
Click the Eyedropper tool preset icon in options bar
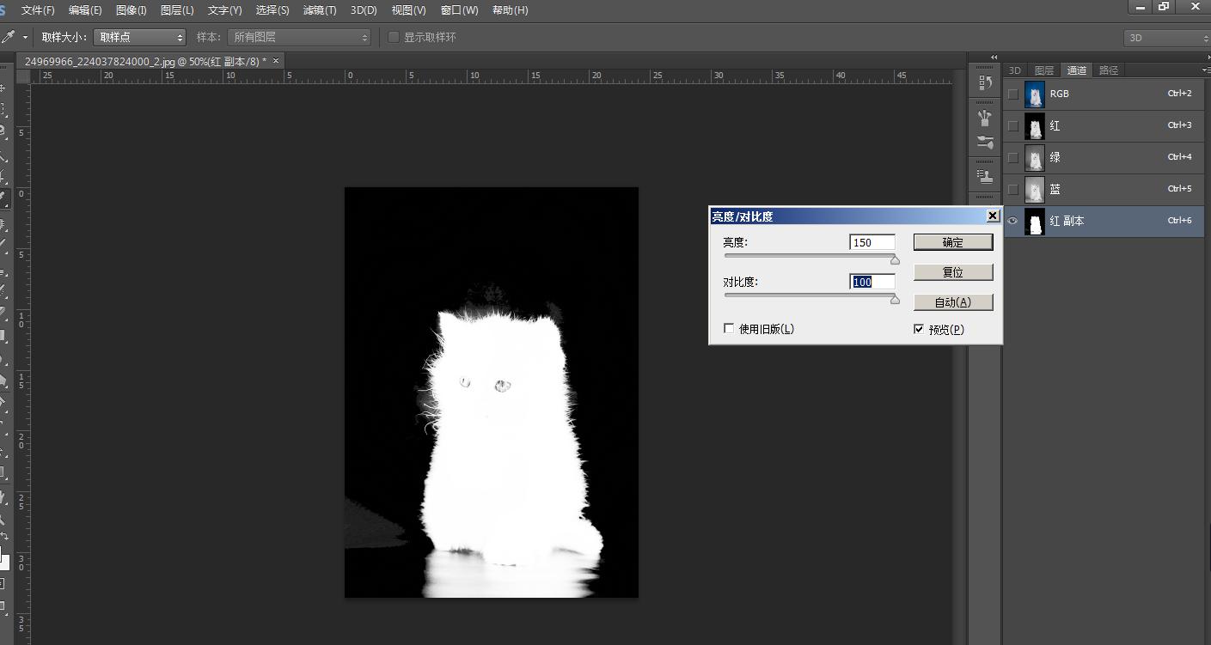[9, 37]
